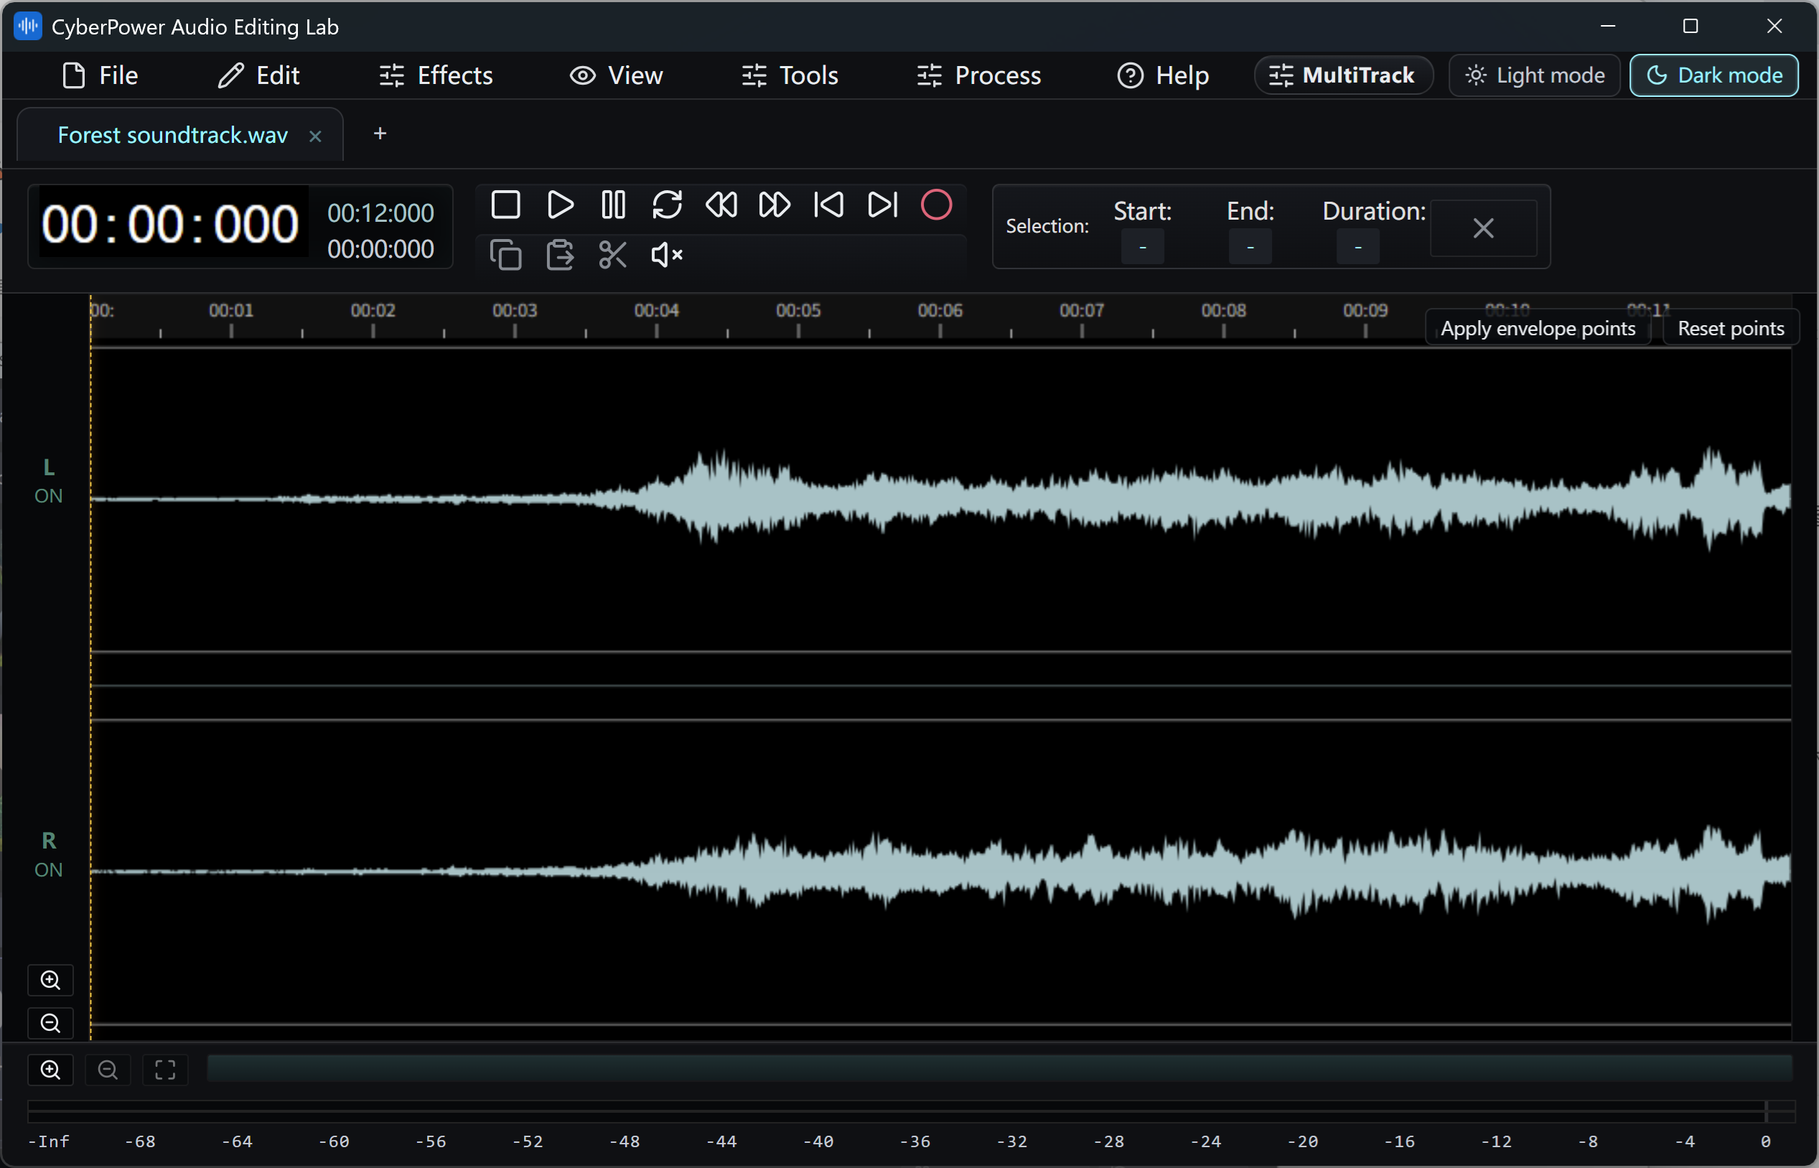The width and height of the screenshot is (1819, 1168).
Task: Click the selection Start value field
Action: 1143,247
